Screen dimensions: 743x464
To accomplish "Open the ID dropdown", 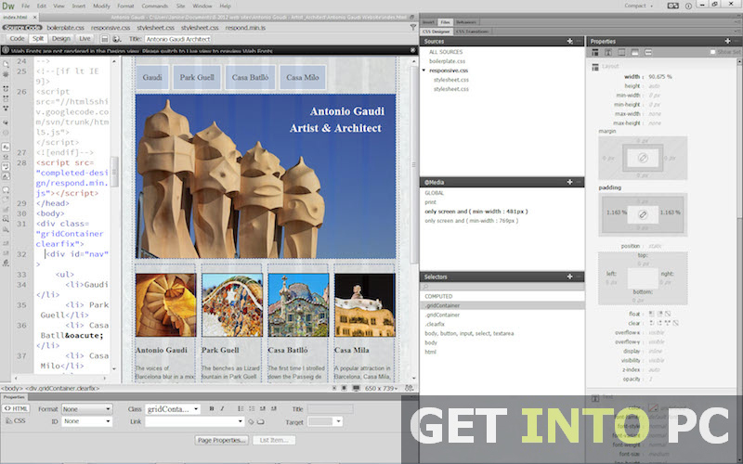I will coord(86,421).
